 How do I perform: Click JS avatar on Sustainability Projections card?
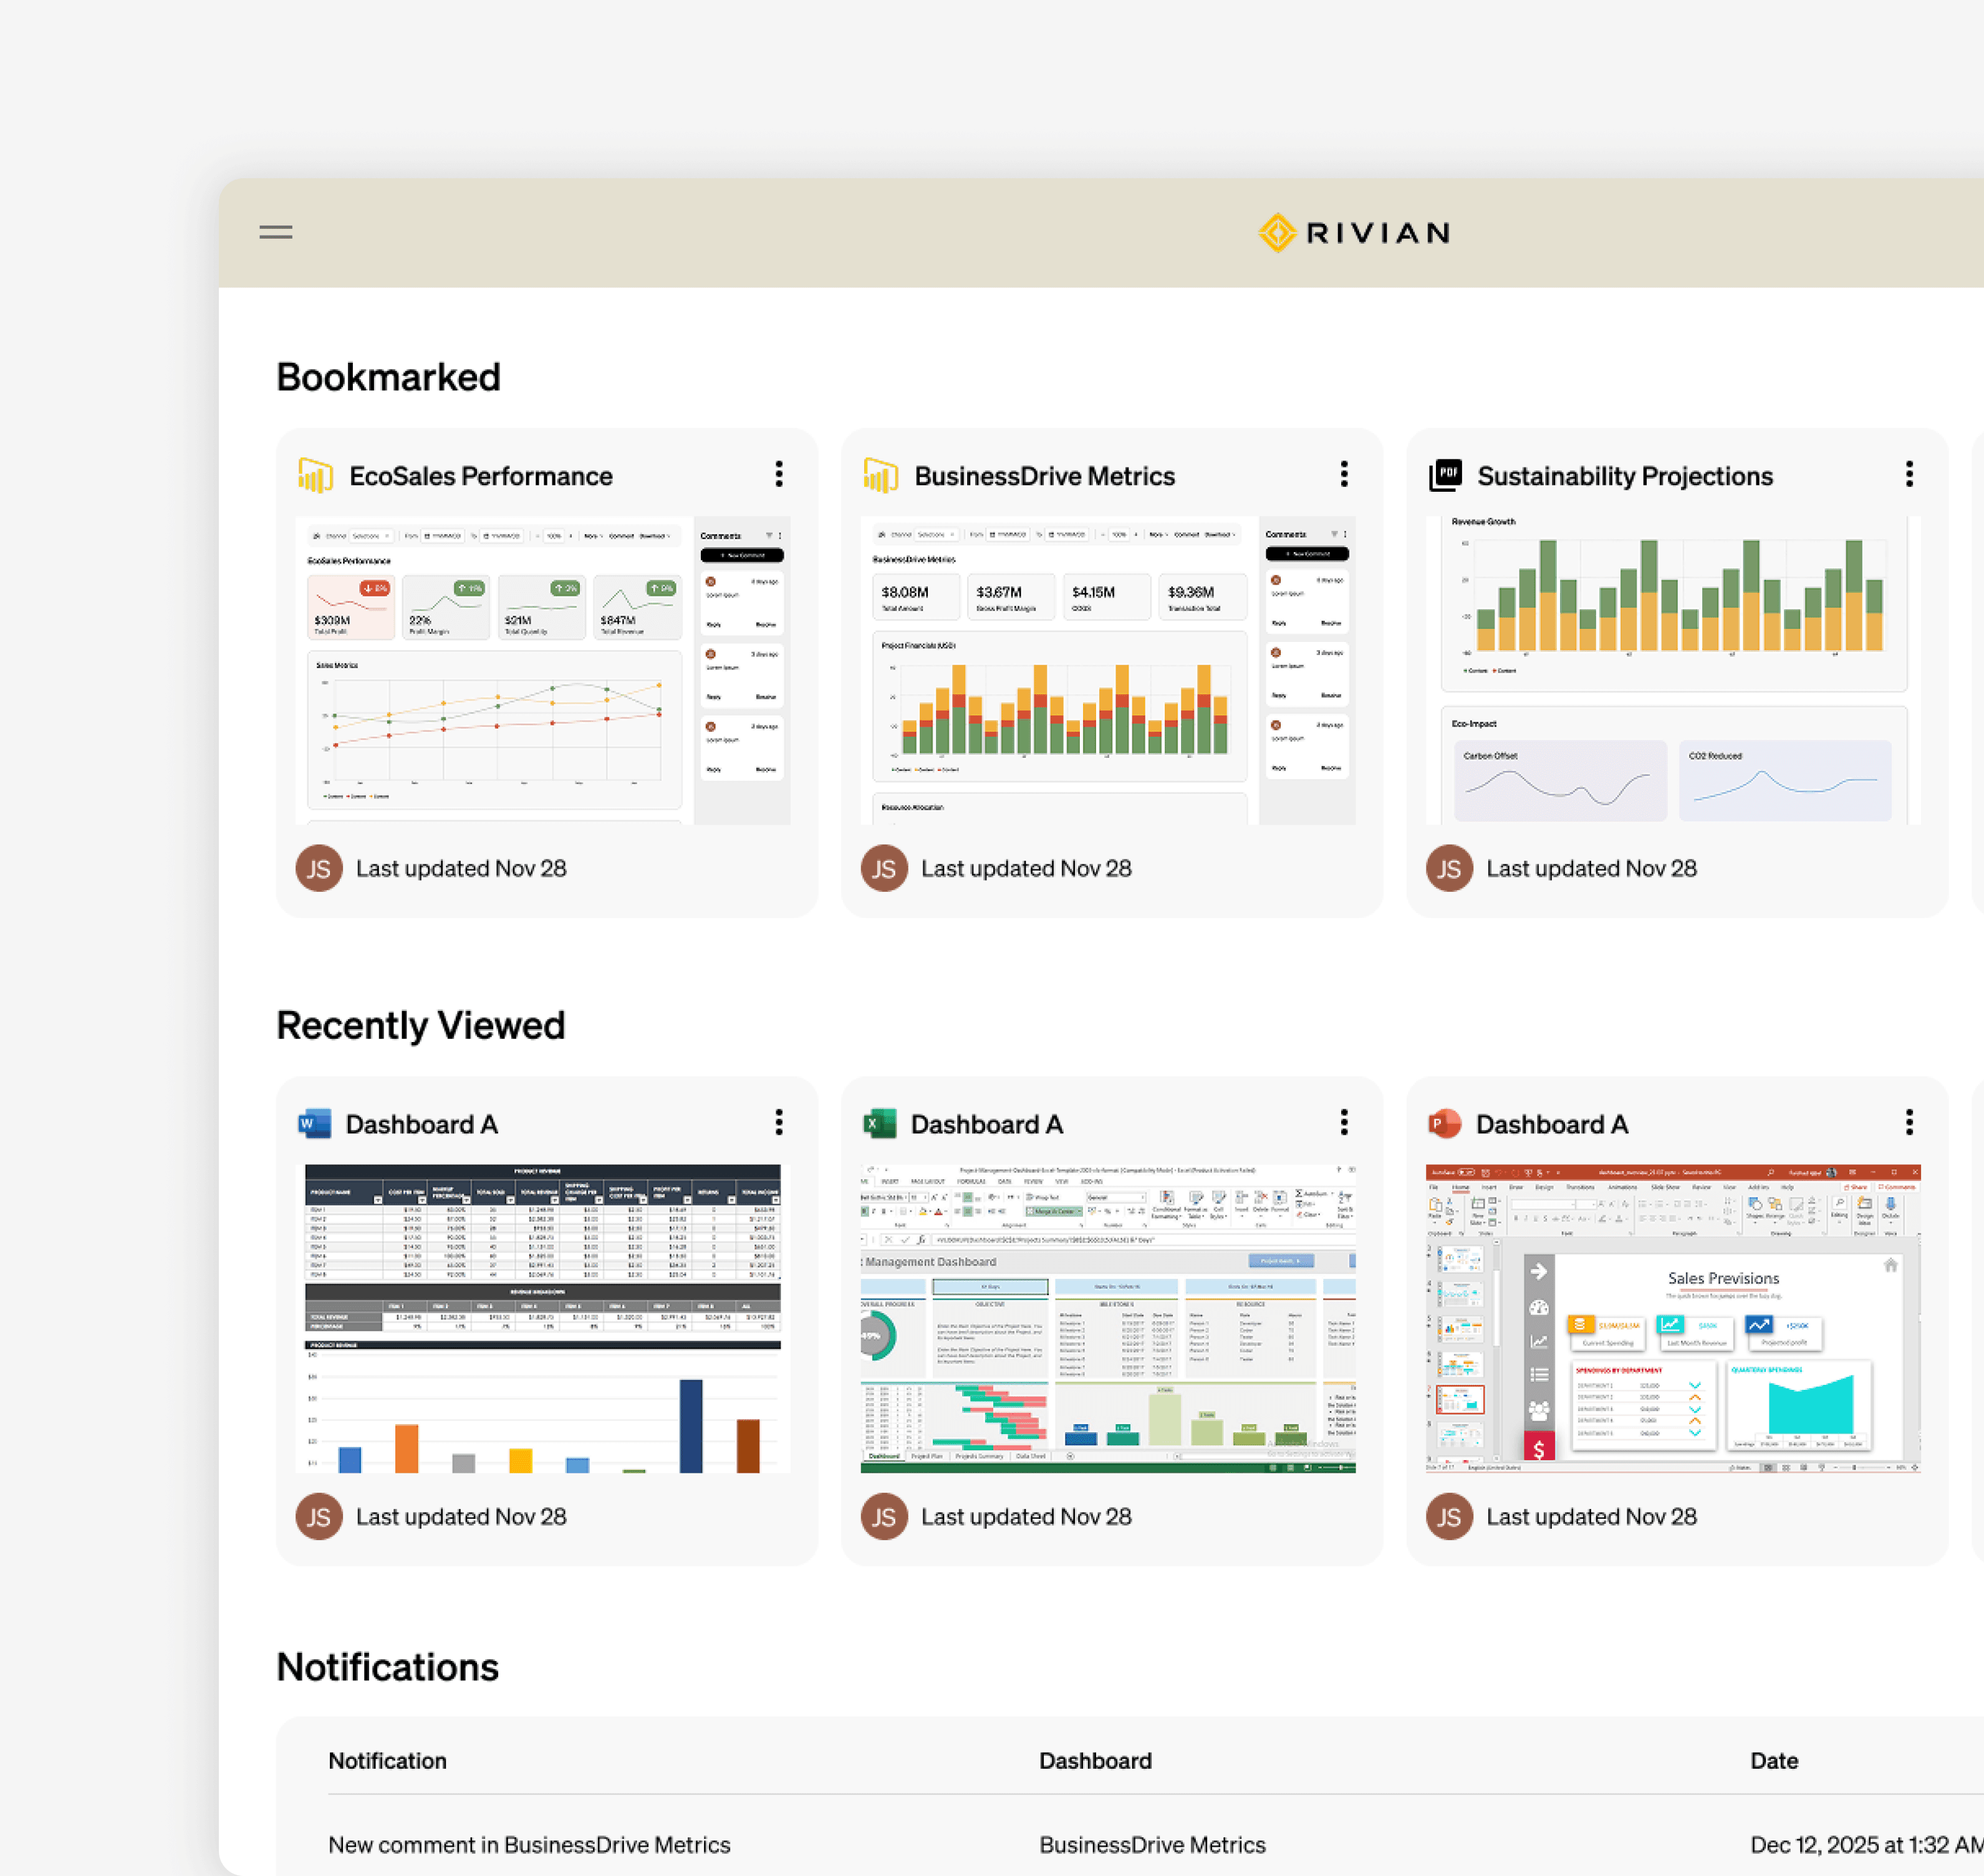pos(1449,868)
